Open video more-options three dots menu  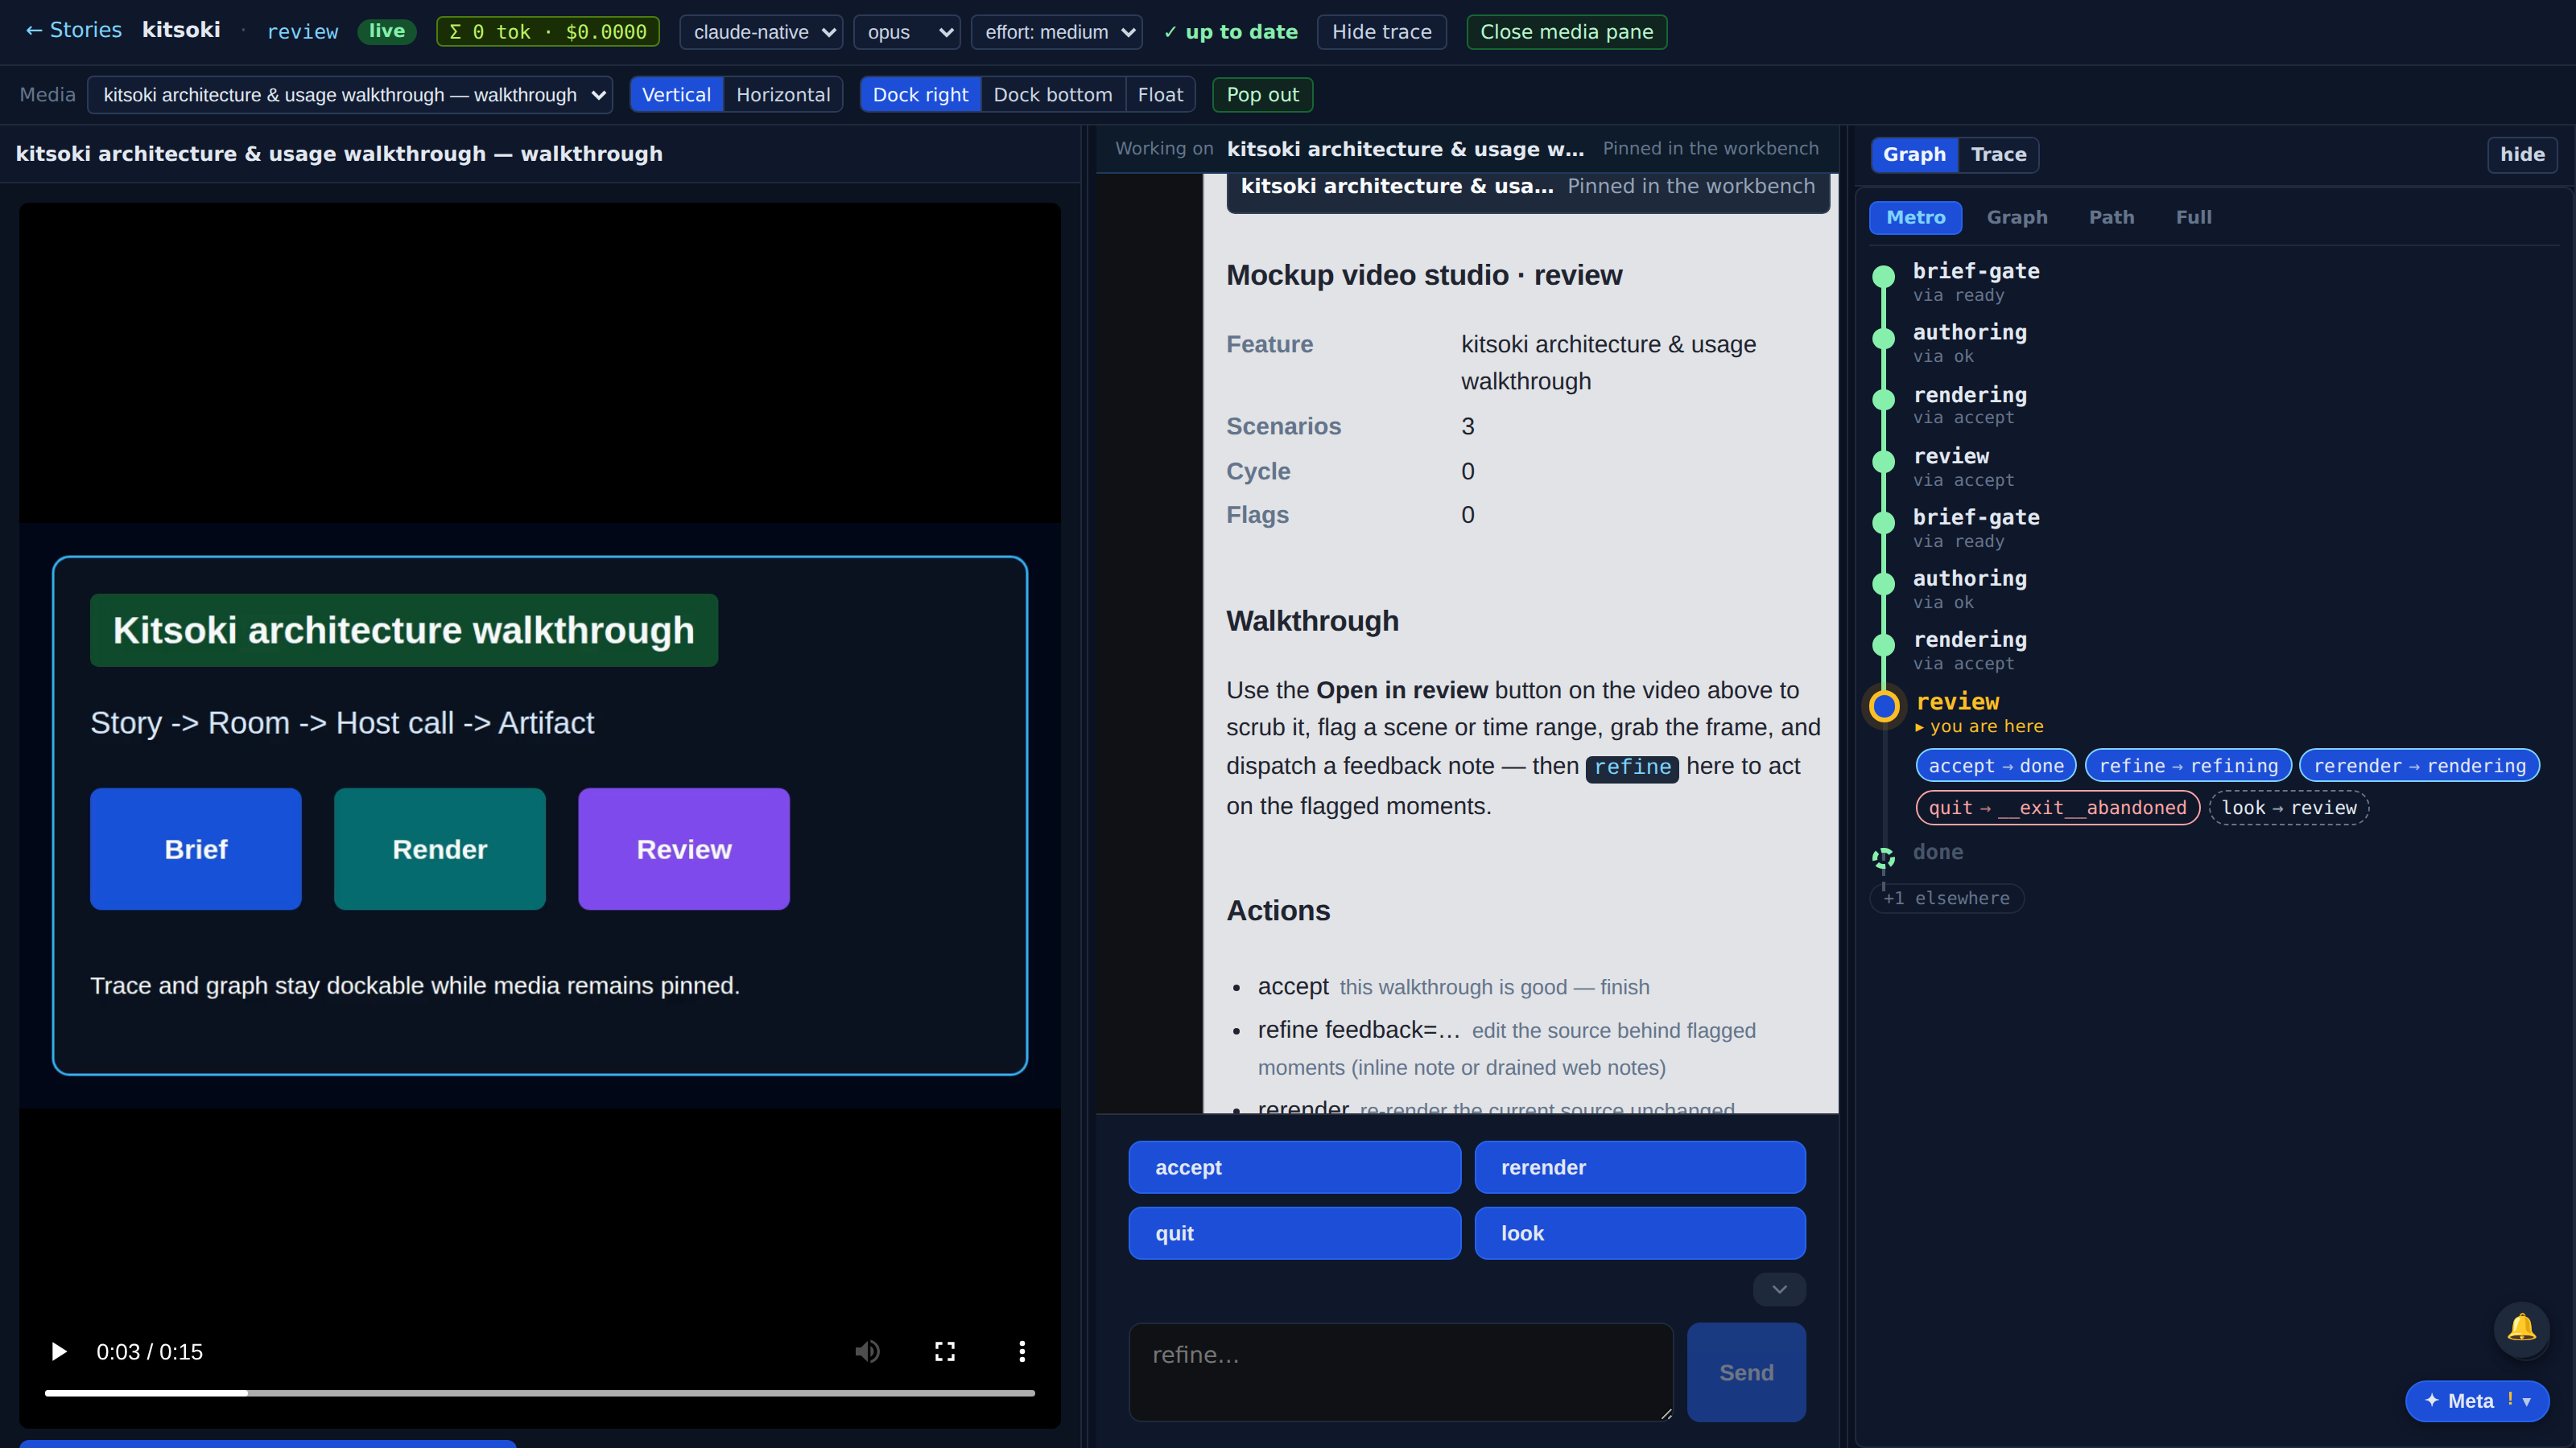[1021, 1351]
